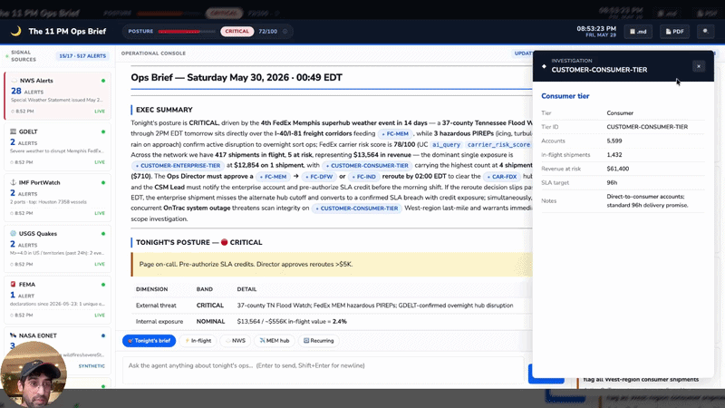Switch to the In-flight tab

[198, 341]
